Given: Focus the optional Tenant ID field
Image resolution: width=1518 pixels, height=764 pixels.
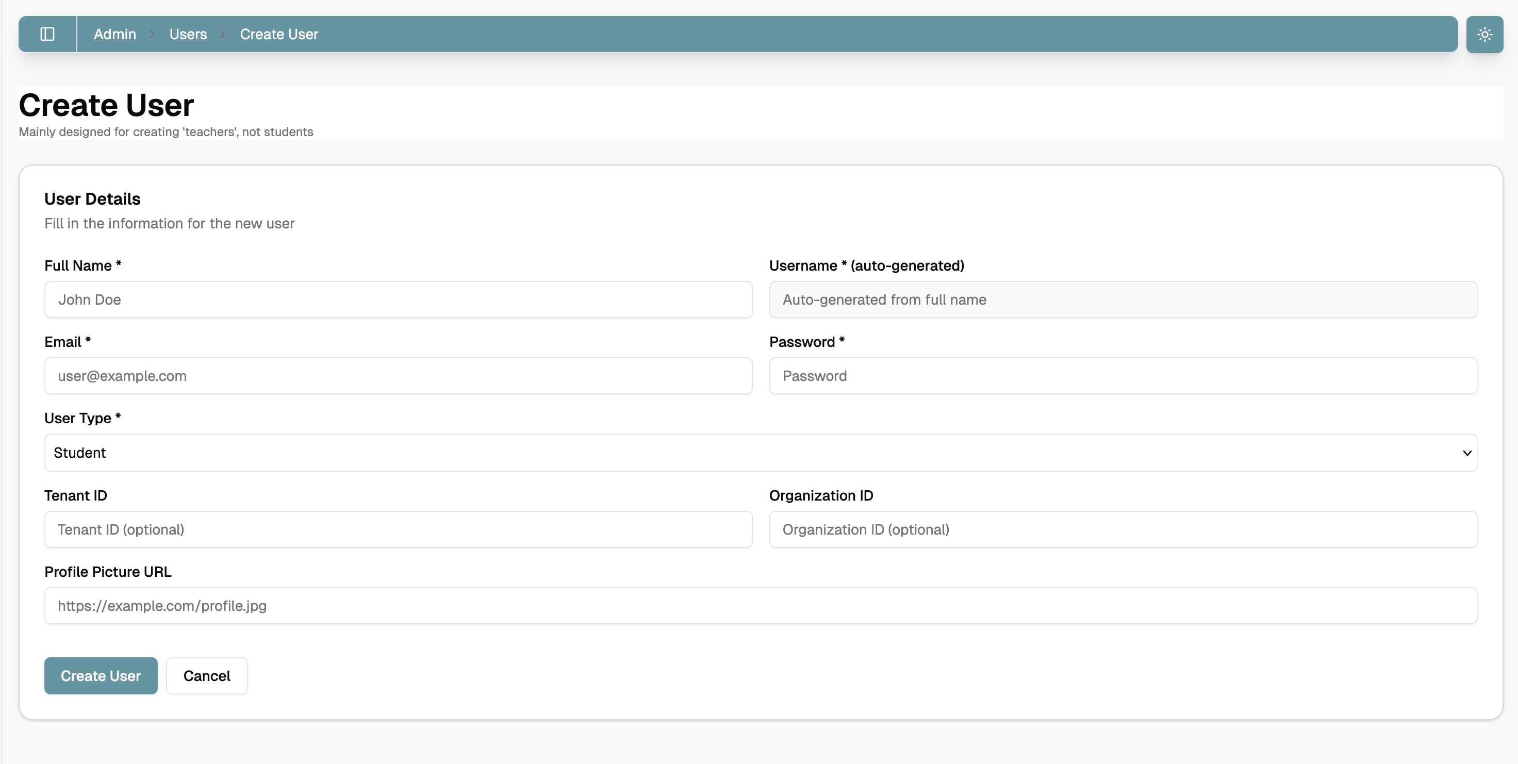Looking at the screenshot, I should pyautogui.click(x=399, y=529).
